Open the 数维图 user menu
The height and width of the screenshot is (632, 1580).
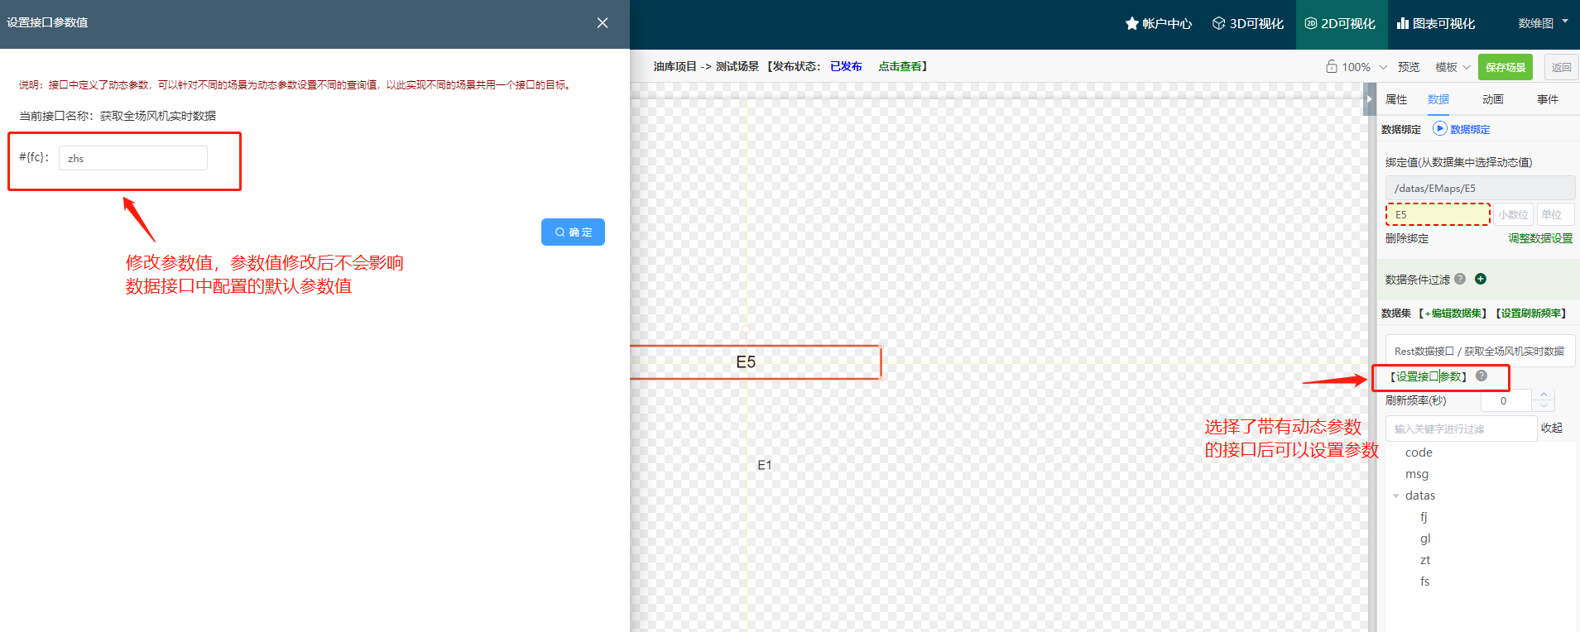(1543, 23)
